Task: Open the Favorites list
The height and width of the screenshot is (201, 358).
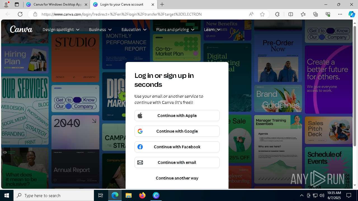Action: pos(303,14)
